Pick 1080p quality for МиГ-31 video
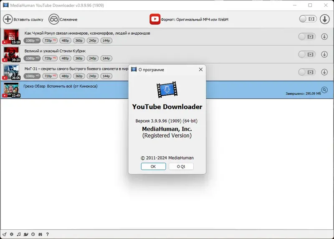334x239 pixels. 32,76
